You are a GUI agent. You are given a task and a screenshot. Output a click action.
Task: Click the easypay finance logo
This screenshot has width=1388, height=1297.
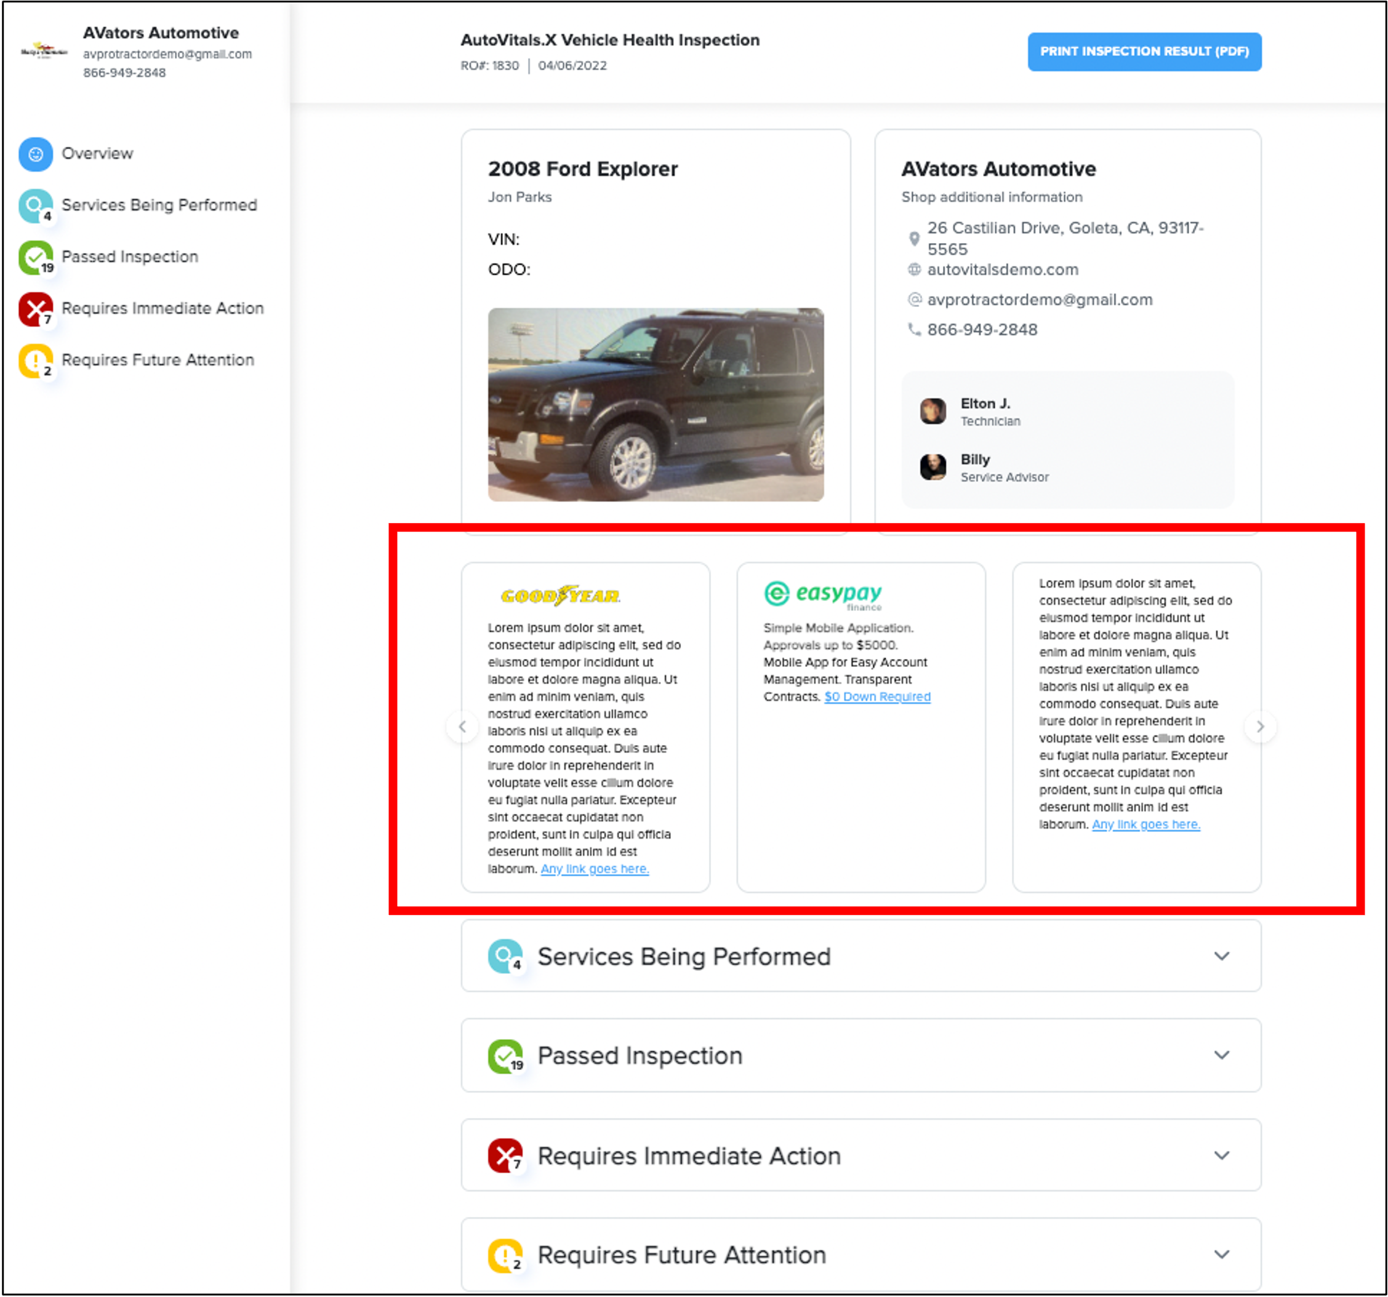823,595
